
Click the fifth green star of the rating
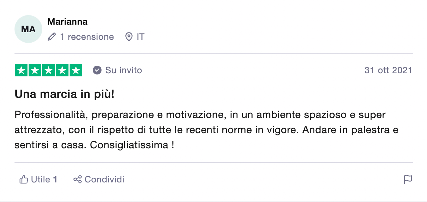coord(76,70)
